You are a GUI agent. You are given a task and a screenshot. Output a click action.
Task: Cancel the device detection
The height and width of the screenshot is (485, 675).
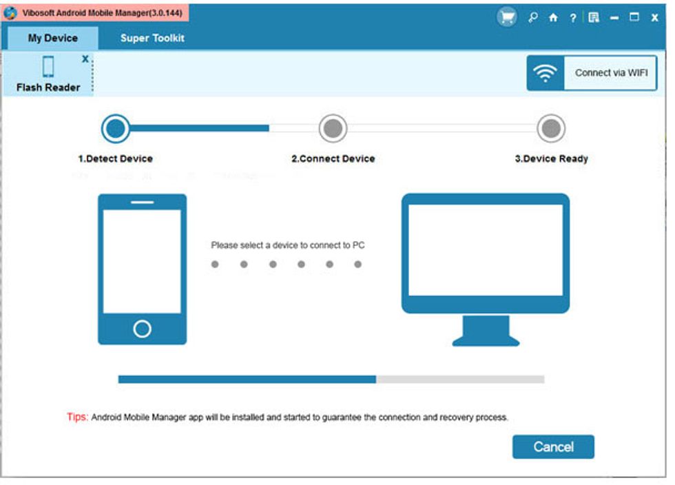tap(553, 446)
